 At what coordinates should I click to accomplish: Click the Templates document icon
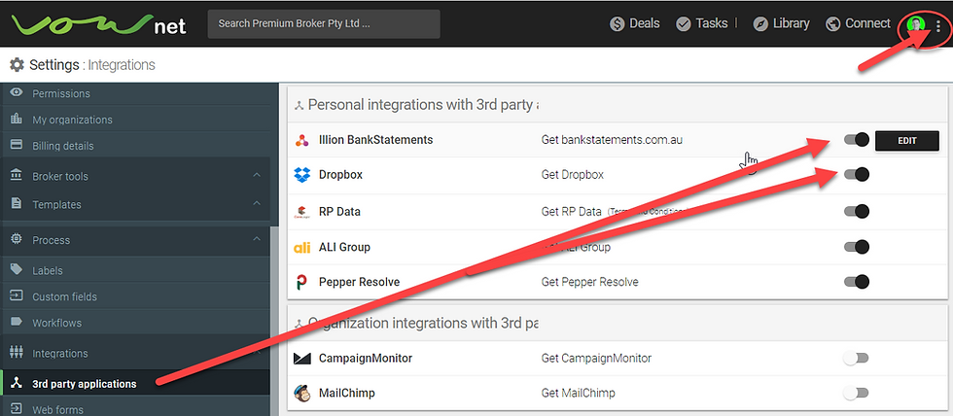[17, 203]
